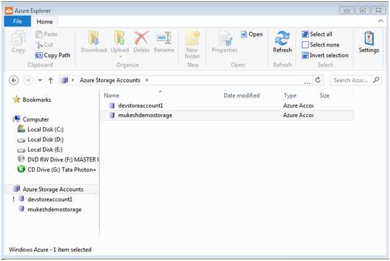The height and width of the screenshot is (261, 390).
Task: Click Azure Storage Accounts breadcrumb text
Action: 110,80
